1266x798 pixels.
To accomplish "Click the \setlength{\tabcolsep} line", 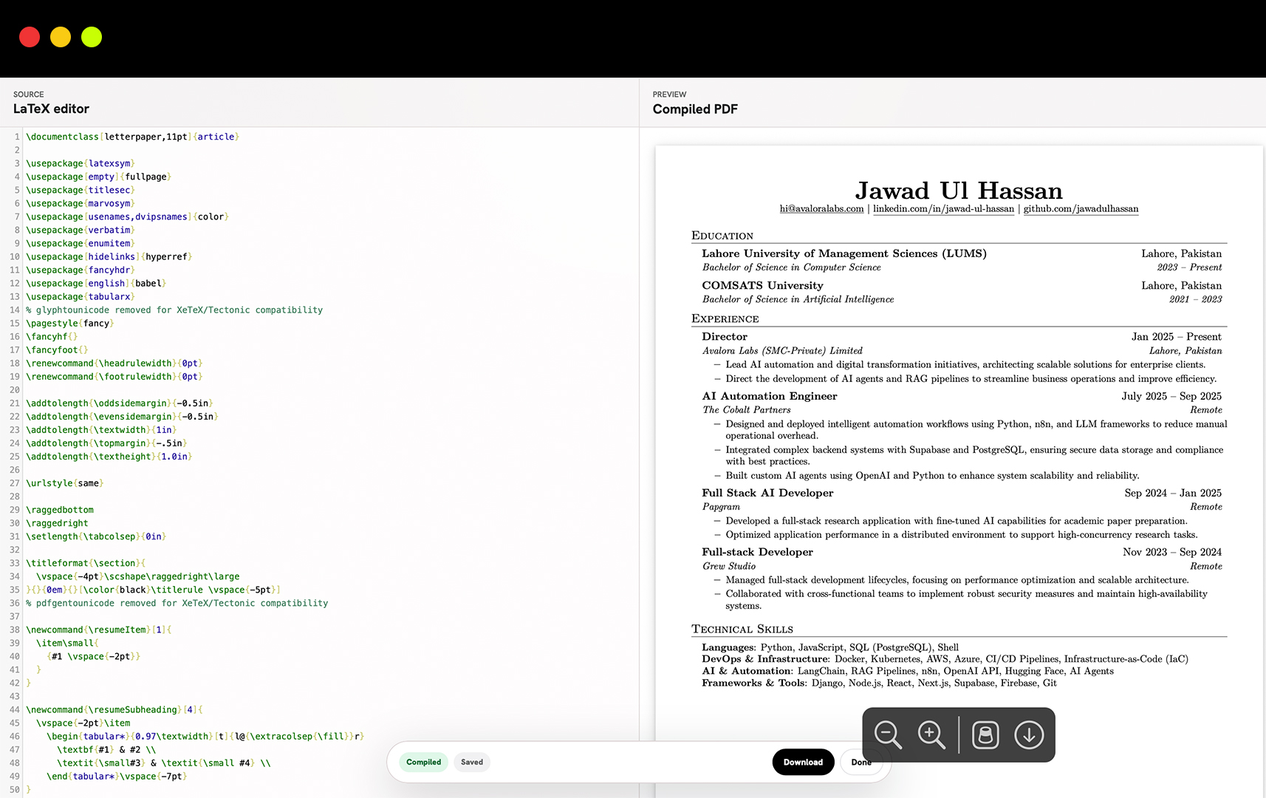I will 96,536.
